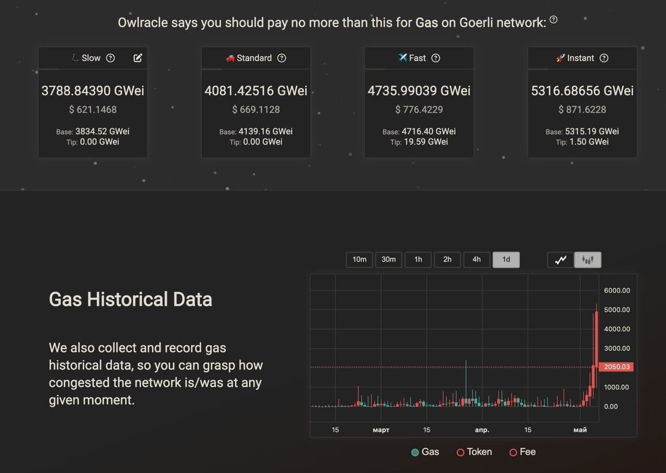Show the Token series on the chart
This screenshot has width=666, height=473.
474,452
